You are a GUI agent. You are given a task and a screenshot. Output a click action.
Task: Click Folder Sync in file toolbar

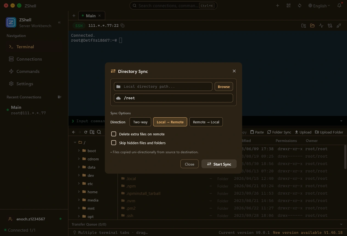pos(279,132)
